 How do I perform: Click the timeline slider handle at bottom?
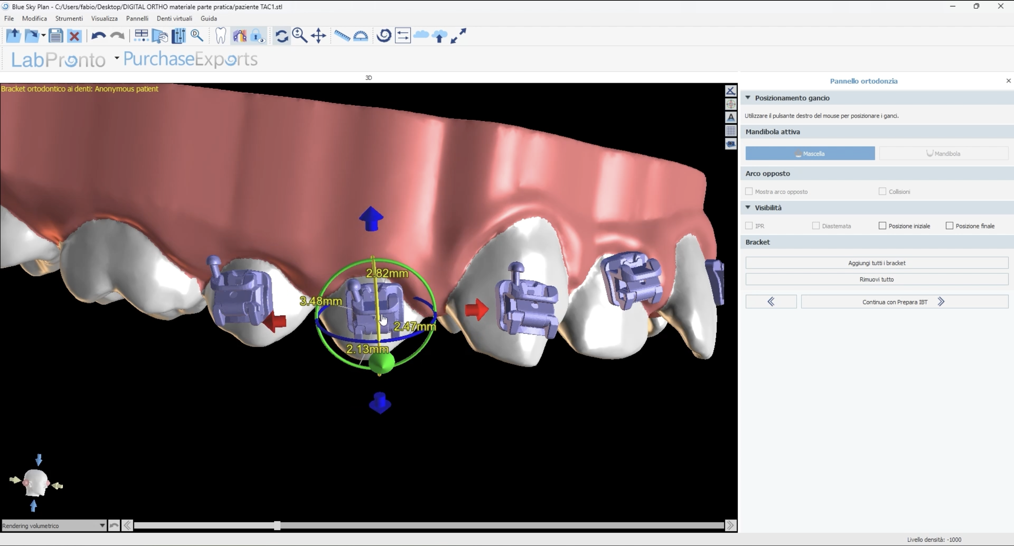tap(277, 526)
